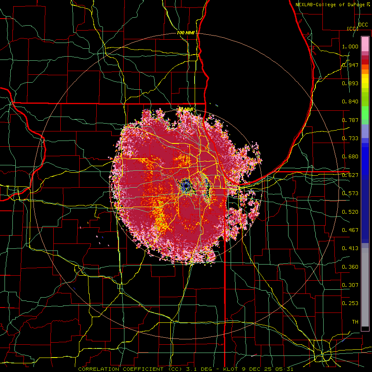This screenshot has height=372, width=372.
Task: Click the 0.840 legend value
Action: coord(350,102)
